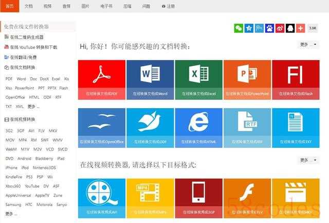Open the convert video to AVI tile
The width and height of the screenshot is (329, 223).
pos(102,198)
